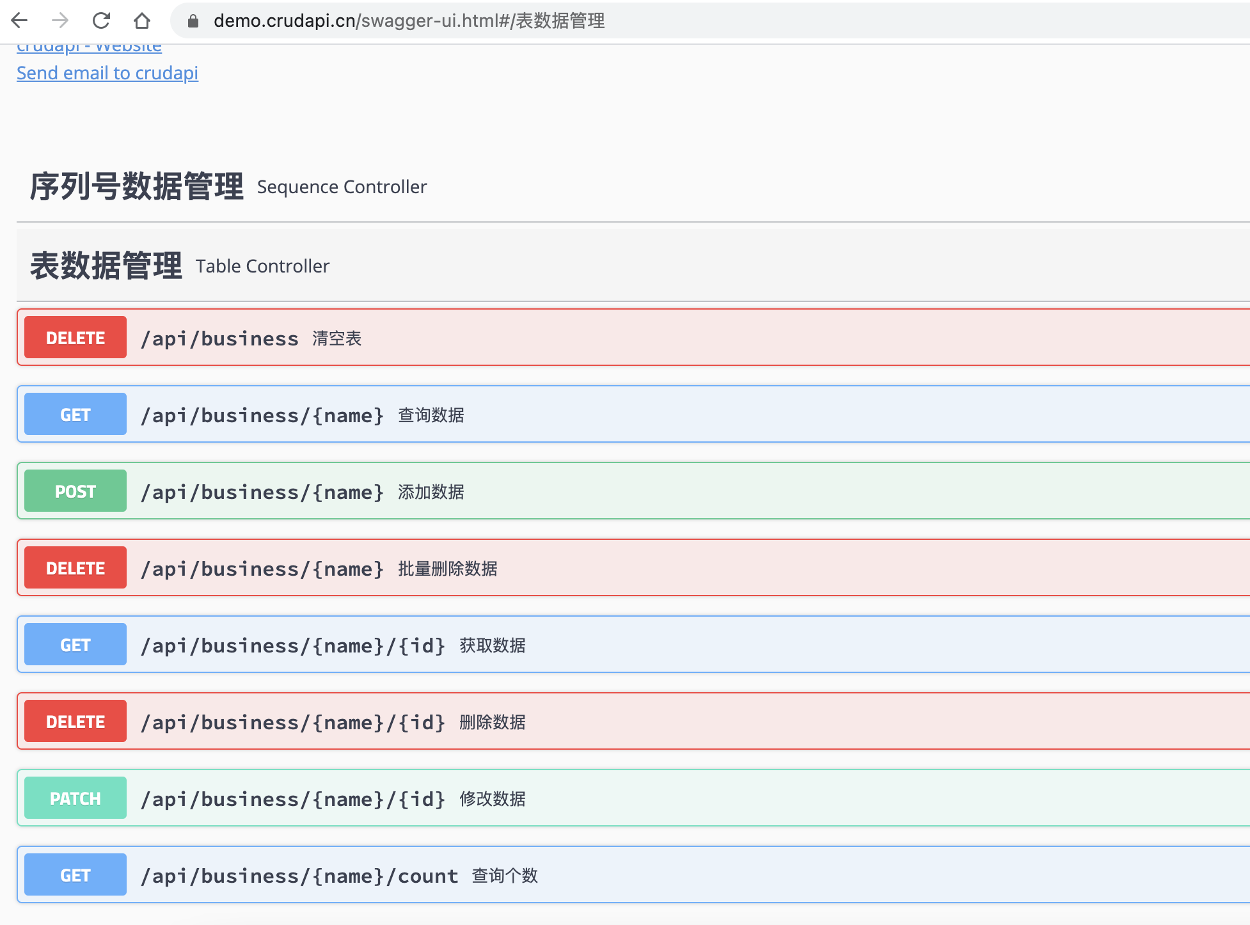The height and width of the screenshot is (925, 1250).
Task: Click the green POST method badge
Action: point(75,491)
